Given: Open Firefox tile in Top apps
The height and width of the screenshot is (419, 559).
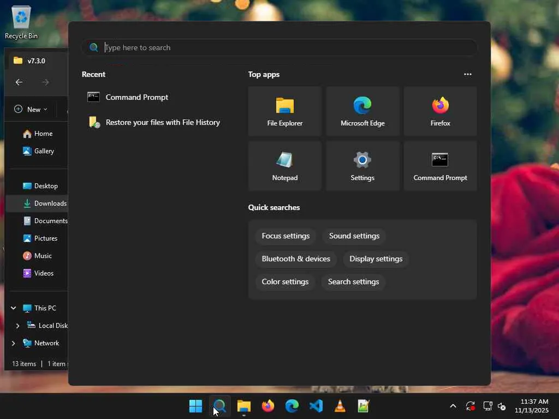Looking at the screenshot, I should (440, 111).
